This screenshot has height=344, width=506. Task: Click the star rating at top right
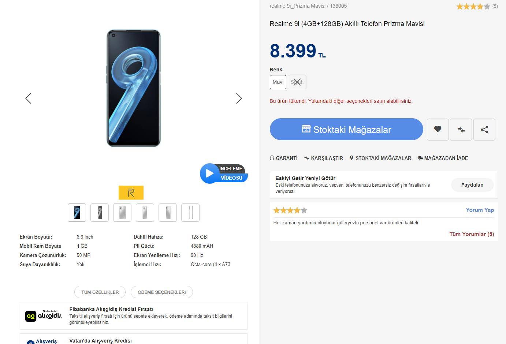[473, 6]
